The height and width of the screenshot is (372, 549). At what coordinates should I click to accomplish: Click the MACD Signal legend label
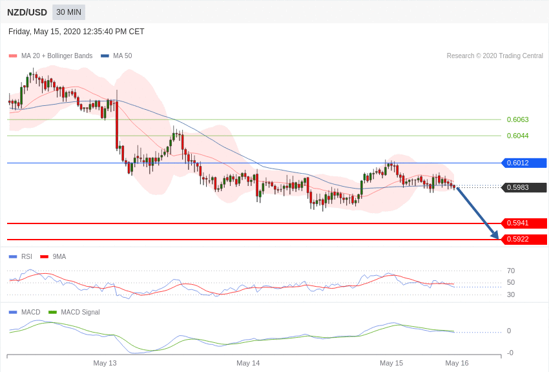tap(80, 312)
